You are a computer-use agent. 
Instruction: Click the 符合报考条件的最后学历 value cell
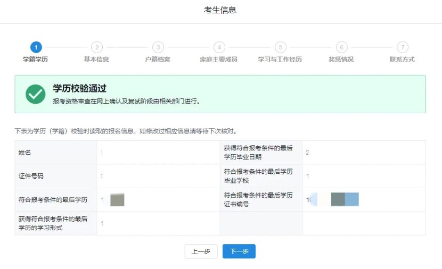click(158, 200)
